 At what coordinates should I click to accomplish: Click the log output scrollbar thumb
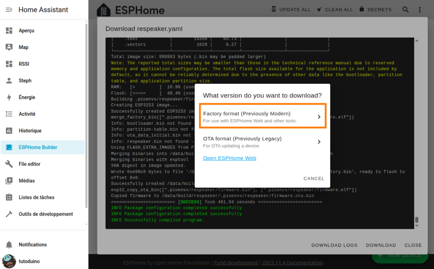click(x=417, y=220)
